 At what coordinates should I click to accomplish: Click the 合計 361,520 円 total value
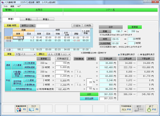(x=106, y=94)
